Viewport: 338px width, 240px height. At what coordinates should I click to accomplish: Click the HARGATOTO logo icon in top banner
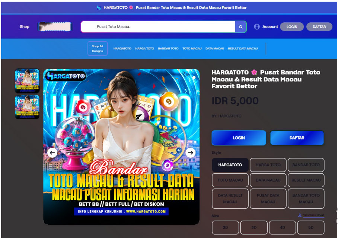99,8
